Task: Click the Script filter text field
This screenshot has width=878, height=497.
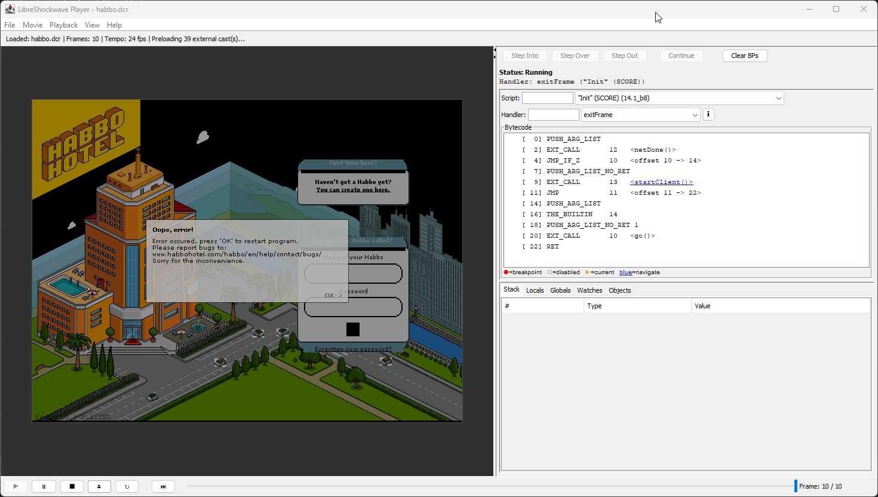Action: pos(547,98)
